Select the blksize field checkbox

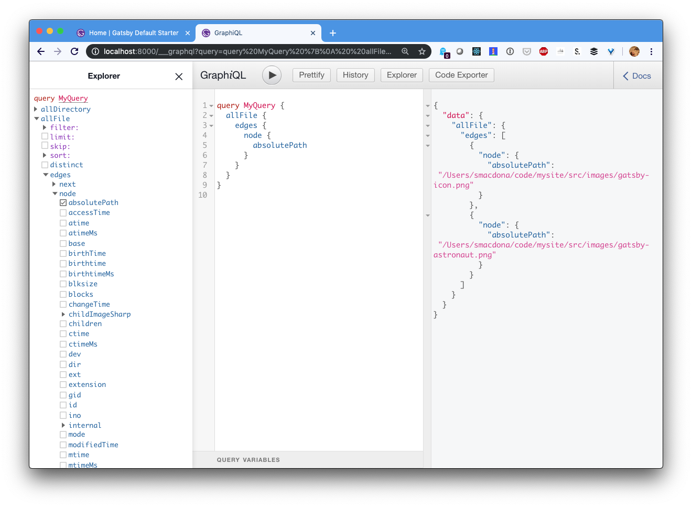[63, 284]
